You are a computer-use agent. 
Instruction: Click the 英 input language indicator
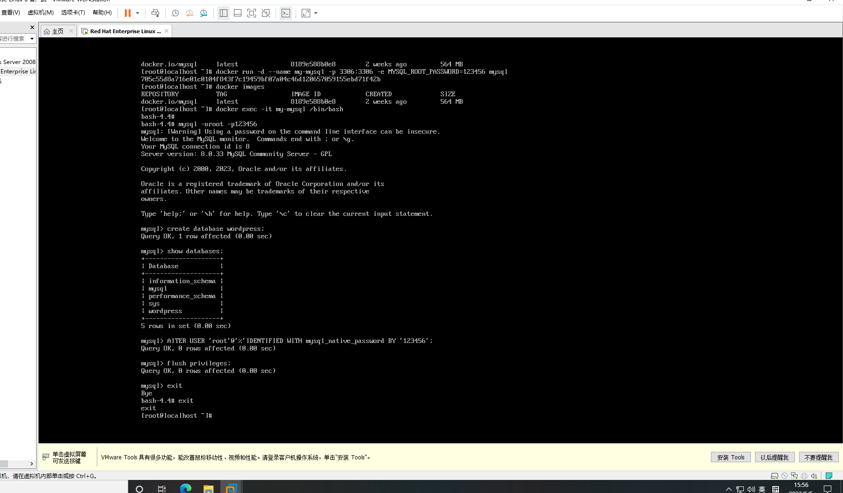[762, 489]
